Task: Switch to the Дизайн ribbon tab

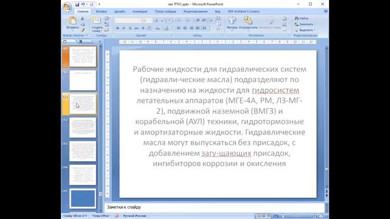Action: pyautogui.click(x=119, y=12)
